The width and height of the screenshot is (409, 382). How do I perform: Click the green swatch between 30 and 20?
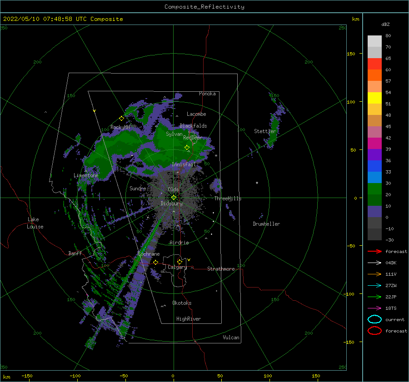pyautogui.click(x=374, y=189)
